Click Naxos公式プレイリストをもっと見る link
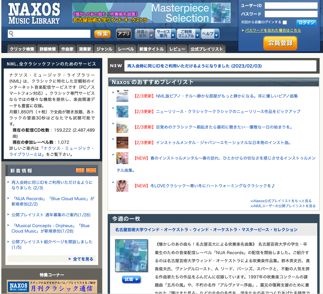The height and width of the screenshot is (294, 323). 281,201
